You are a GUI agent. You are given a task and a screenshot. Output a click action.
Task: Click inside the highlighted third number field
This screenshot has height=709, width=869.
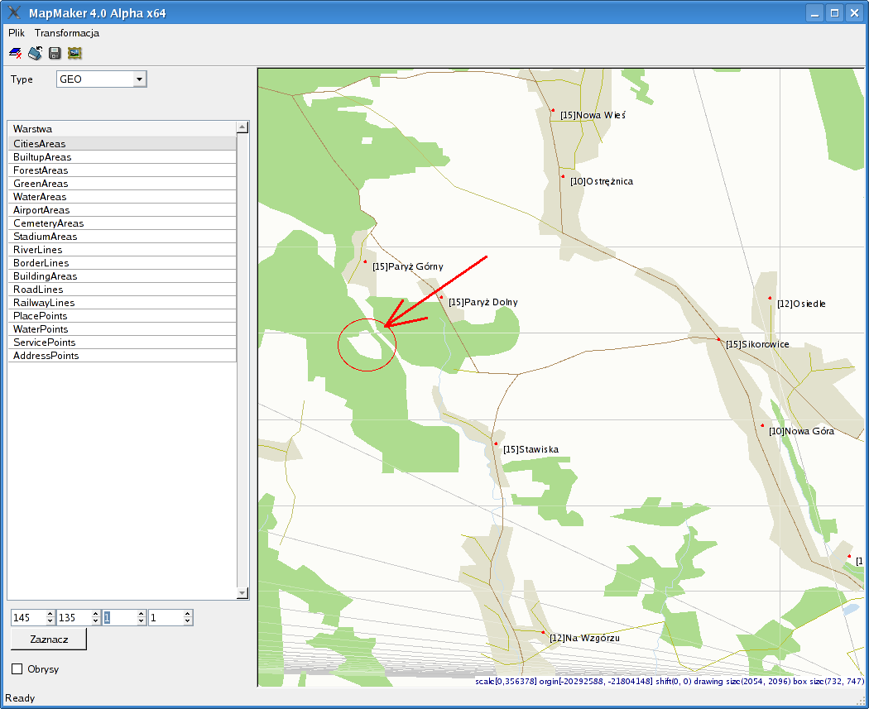tap(121, 618)
